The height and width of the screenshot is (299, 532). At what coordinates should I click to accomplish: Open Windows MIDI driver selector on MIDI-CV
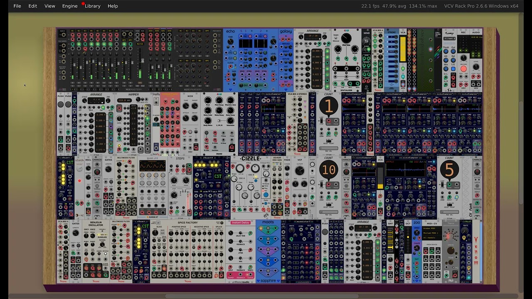432,228
